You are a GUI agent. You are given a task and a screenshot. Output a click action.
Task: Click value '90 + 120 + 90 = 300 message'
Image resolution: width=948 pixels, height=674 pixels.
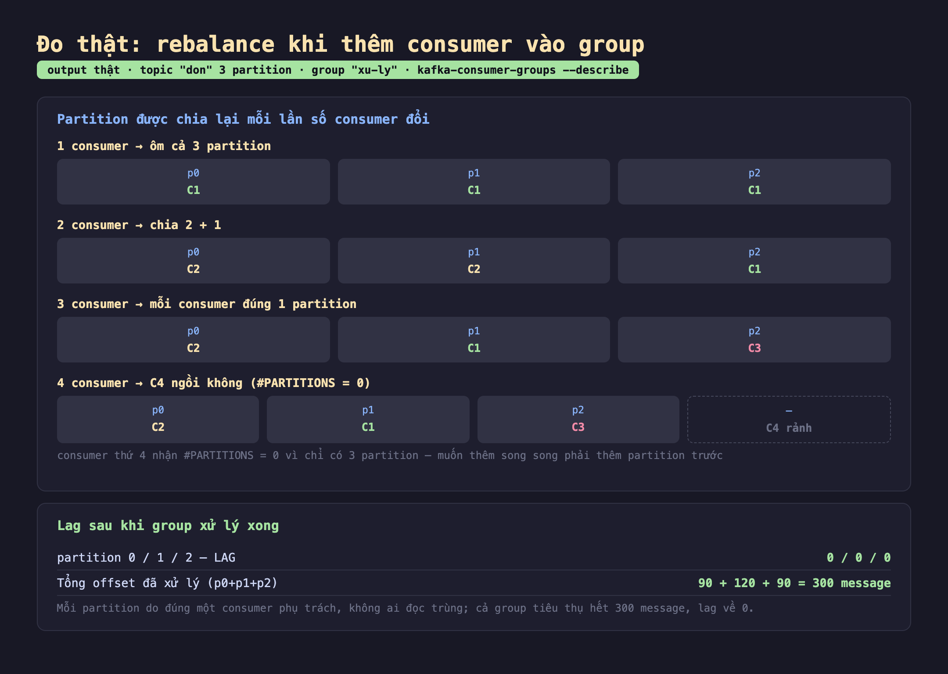(x=794, y=583)
